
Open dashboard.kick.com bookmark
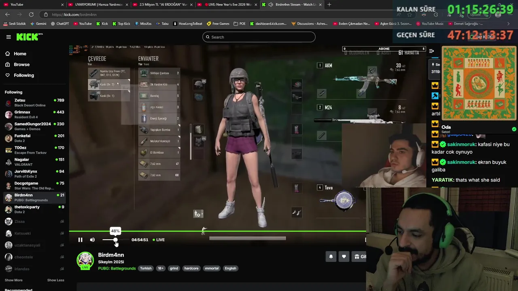(x=268, y=24)
